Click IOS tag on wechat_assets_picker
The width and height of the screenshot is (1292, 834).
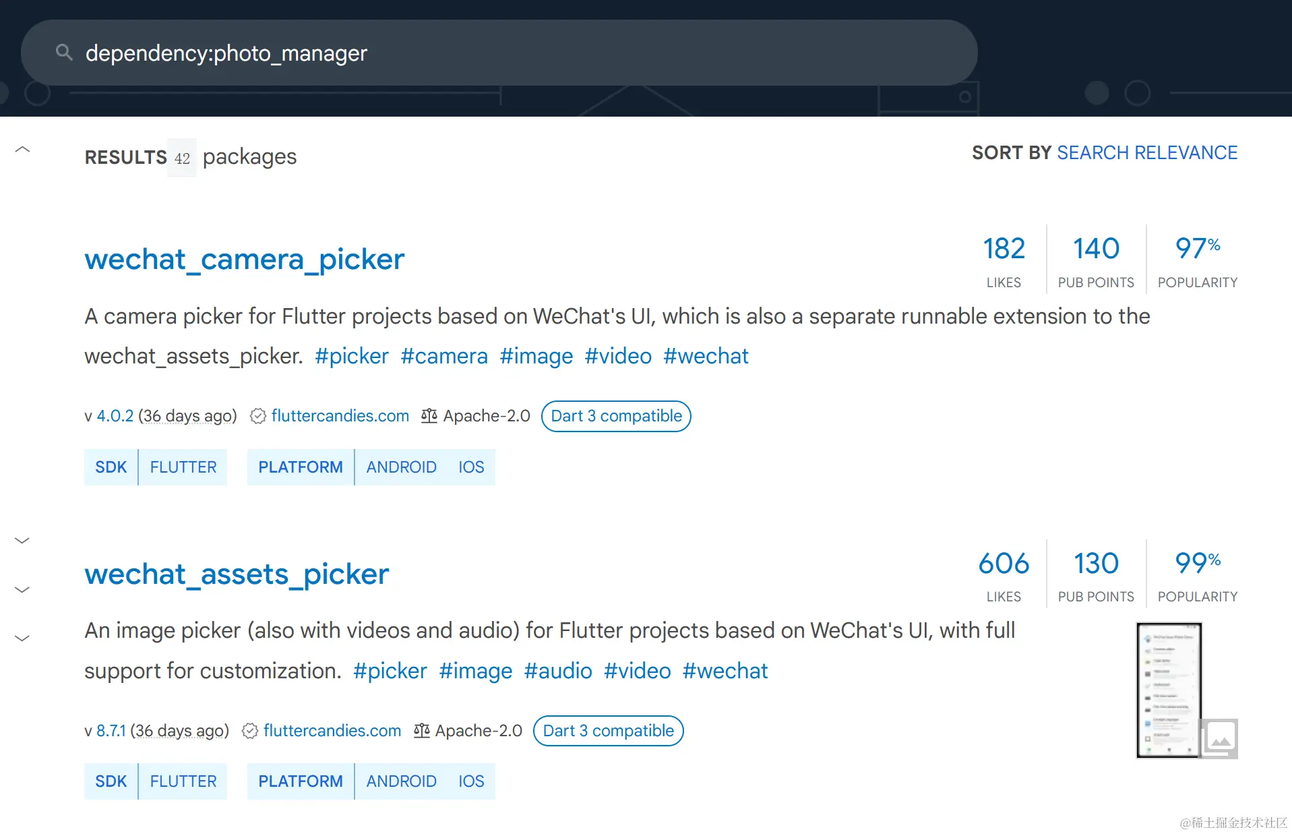pyautogui.click(x=471, y=781)
